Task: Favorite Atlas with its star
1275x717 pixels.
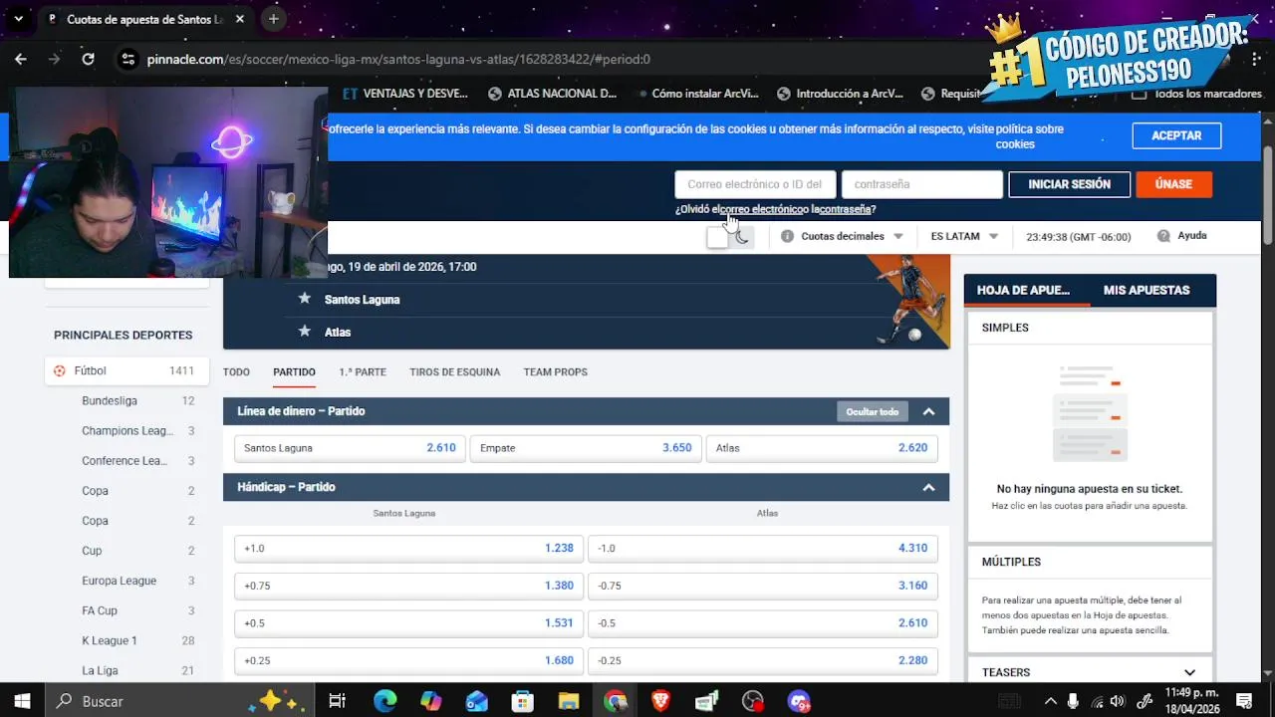Action: coord(305,332)
